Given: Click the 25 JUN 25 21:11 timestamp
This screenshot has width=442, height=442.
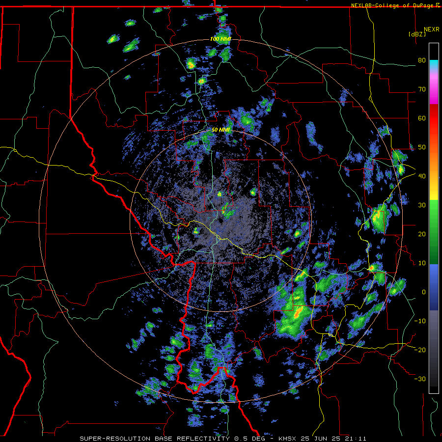Looking at the screenshot, I should [333, 439].
